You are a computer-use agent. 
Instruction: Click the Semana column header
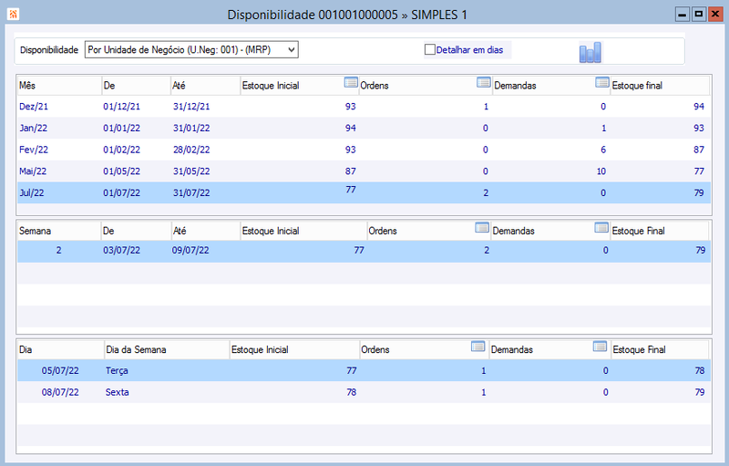click(x=59, y=231)
